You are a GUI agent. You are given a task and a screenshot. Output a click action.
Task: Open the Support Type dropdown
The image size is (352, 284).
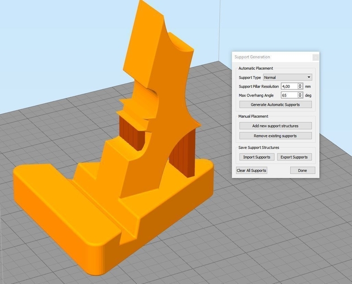click(287, 77)
